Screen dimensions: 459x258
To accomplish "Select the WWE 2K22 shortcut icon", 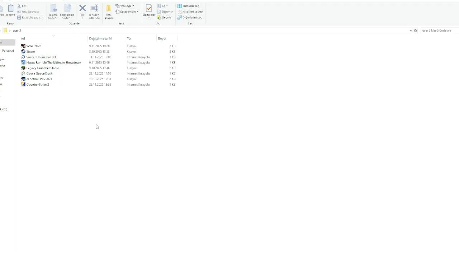I will click(23, 46).
